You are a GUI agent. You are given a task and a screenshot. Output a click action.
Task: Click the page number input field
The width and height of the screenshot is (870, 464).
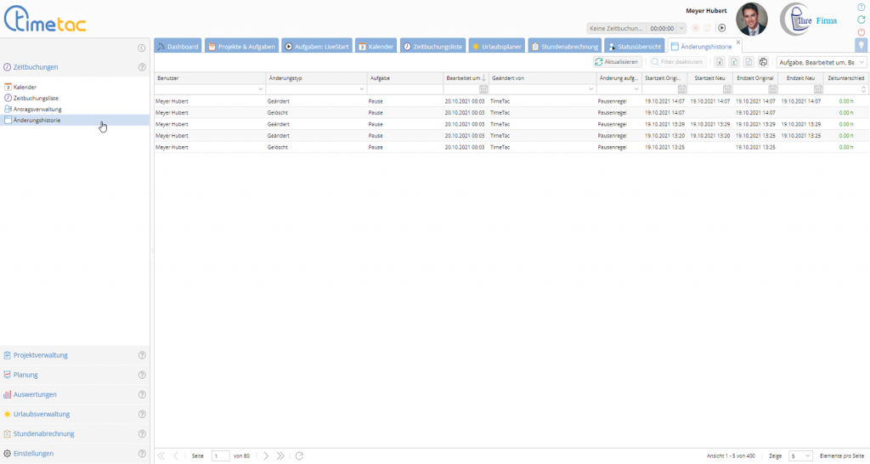tap(220, 456)
